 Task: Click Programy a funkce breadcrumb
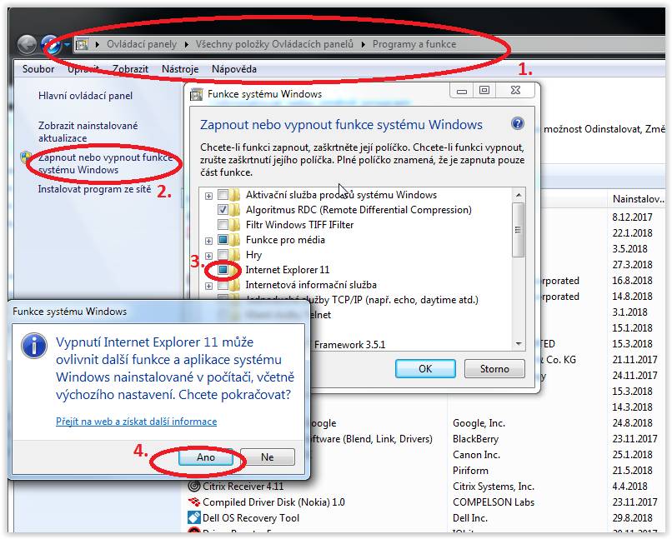[414, 44]
